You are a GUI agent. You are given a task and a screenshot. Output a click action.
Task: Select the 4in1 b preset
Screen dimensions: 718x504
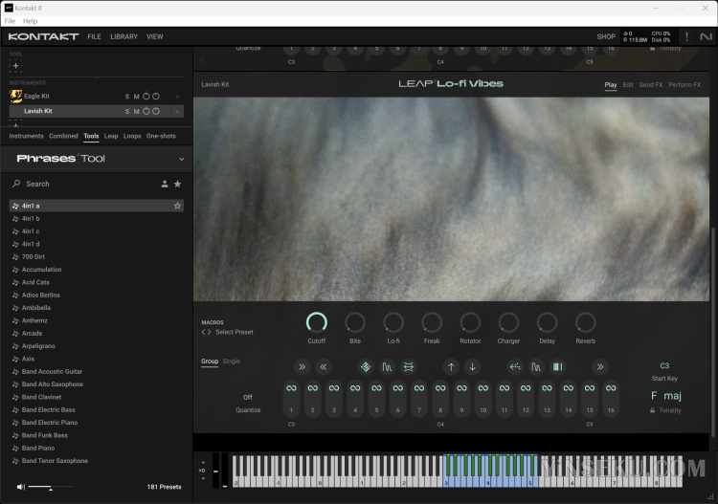(x=96, y=219)
